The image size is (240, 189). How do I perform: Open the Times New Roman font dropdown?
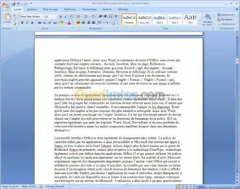(43, 17)
